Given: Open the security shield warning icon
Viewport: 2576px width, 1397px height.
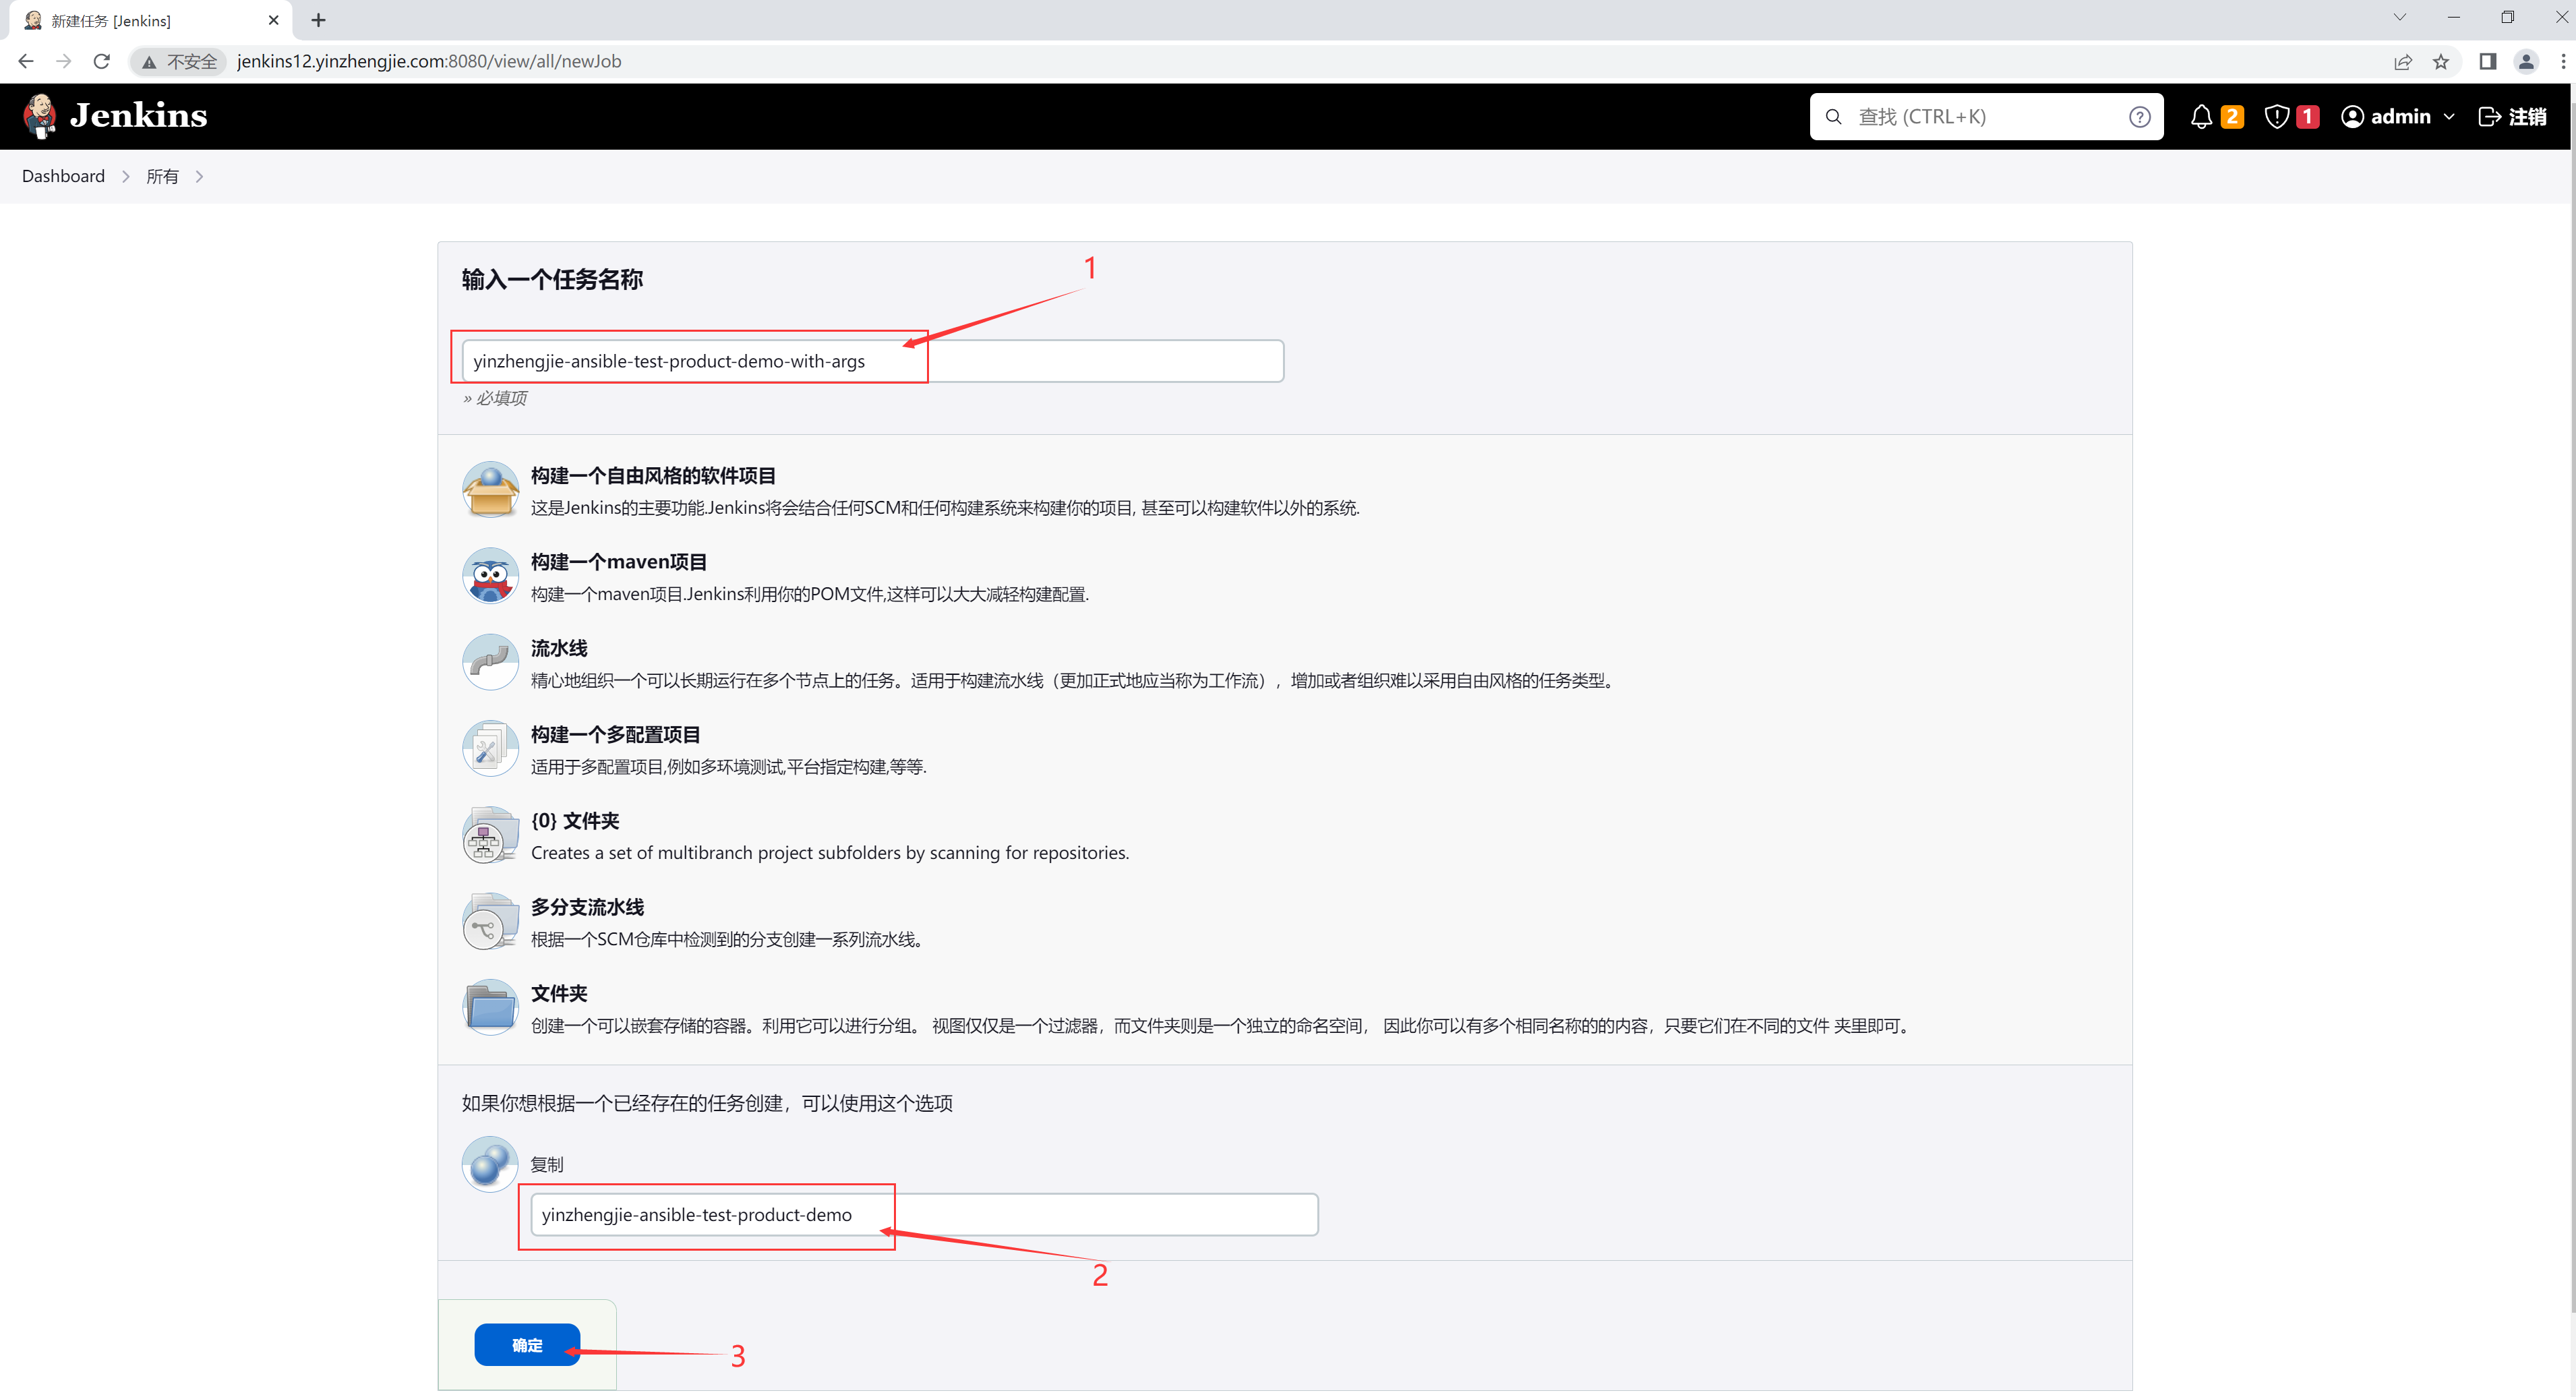Looking at the screenshot, I should click(2277, 117).
